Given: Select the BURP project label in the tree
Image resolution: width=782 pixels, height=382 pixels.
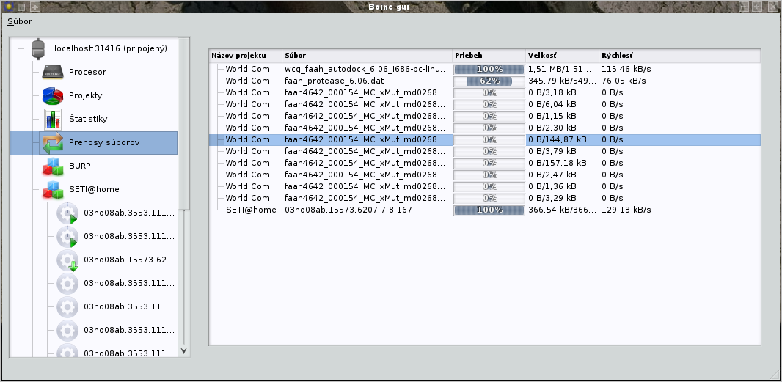Looking at the screenshot, I should (80, 166).
